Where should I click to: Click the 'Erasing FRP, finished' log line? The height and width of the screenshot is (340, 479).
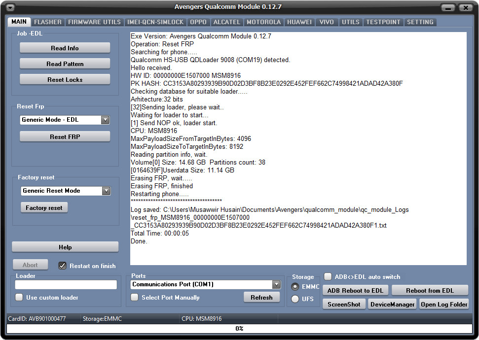(162, 186)
